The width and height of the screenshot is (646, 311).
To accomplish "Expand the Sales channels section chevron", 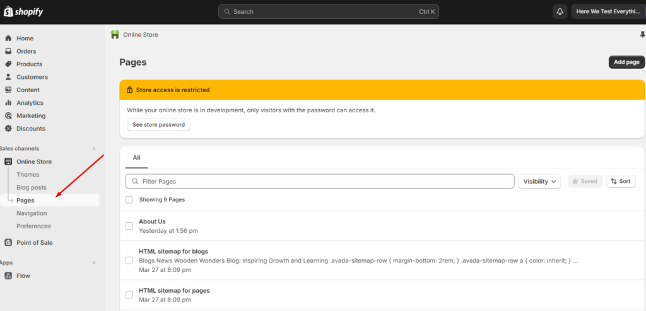I will click(94, 149).
